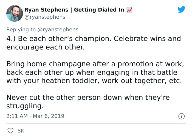Click the 'Never cut the other person' line
Image resolution: width=192 pixels, height=138 pixels.
(x=88, y=98)
